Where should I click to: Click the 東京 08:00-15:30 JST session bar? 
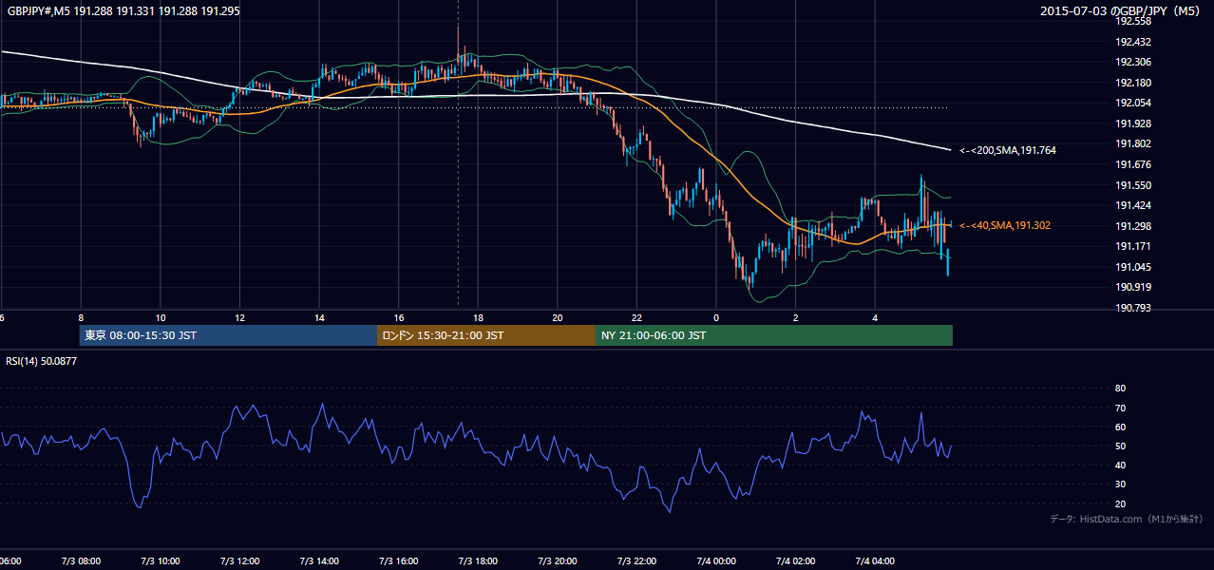click(228, 335)
